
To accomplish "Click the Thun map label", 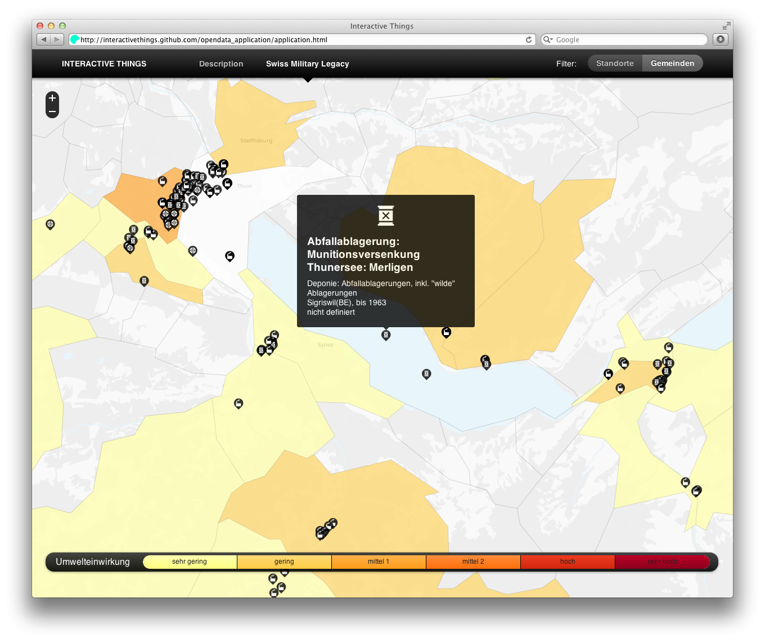I will (244, 186).
